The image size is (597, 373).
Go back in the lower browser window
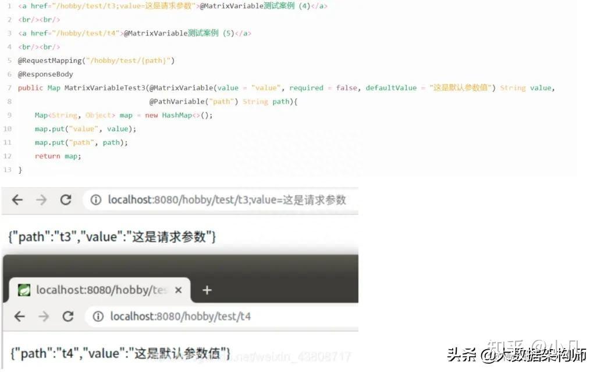pos(19,316)
